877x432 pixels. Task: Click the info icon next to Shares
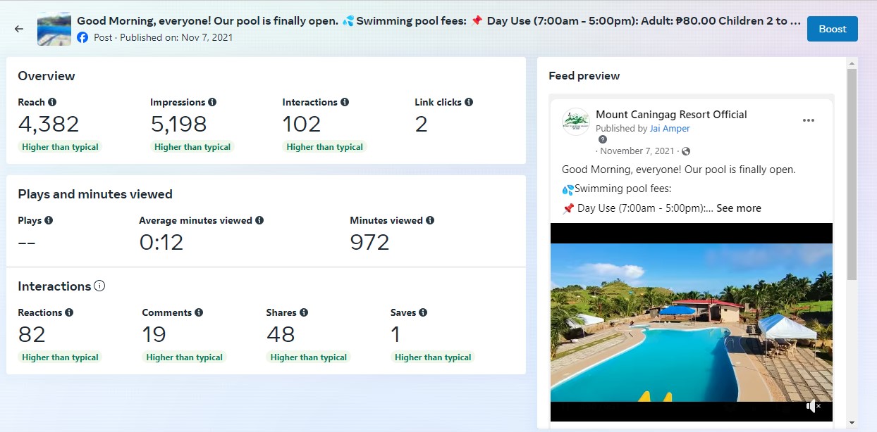click(303, 312)
